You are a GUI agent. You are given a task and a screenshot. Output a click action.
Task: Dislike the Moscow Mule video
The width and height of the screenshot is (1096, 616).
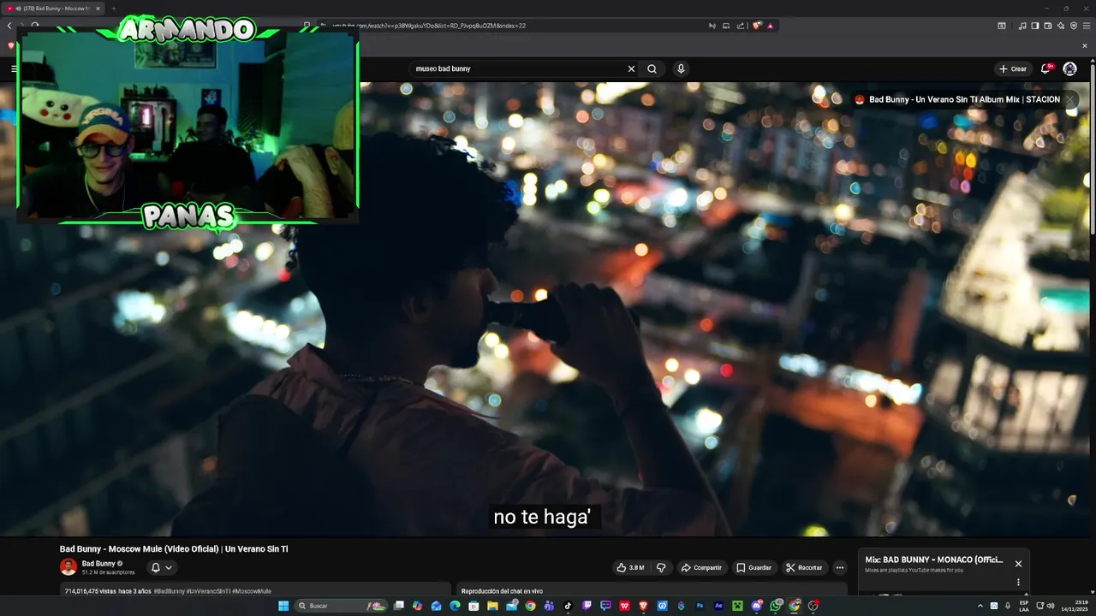[x=660, y=567]
